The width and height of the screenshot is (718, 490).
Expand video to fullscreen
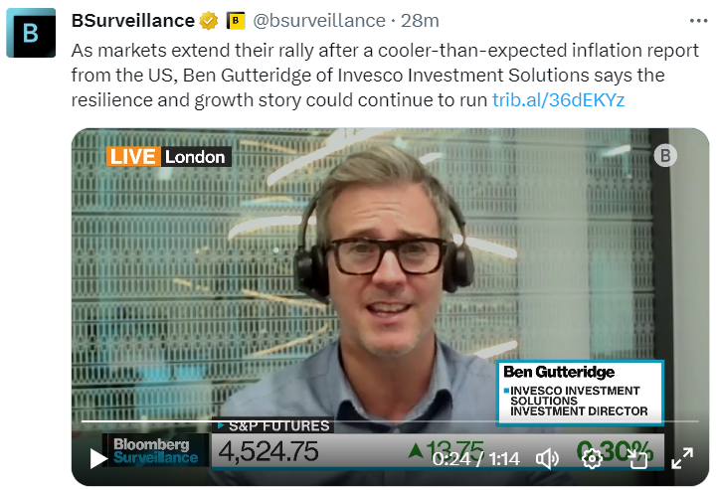pyautogui.click(x=682, y=458)
